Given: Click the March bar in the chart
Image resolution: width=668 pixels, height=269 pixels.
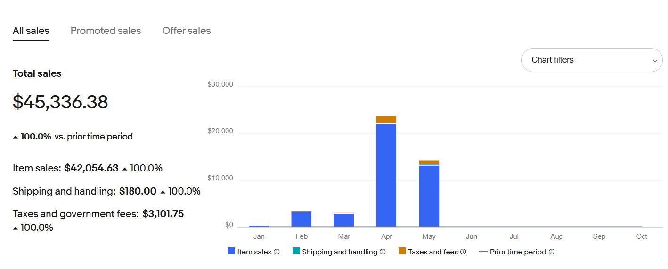Looking at the screenshot, I should pos(343,220).
